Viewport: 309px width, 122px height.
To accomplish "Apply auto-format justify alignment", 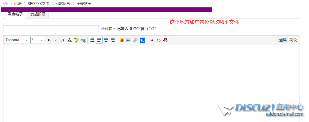I will (92, 40).
